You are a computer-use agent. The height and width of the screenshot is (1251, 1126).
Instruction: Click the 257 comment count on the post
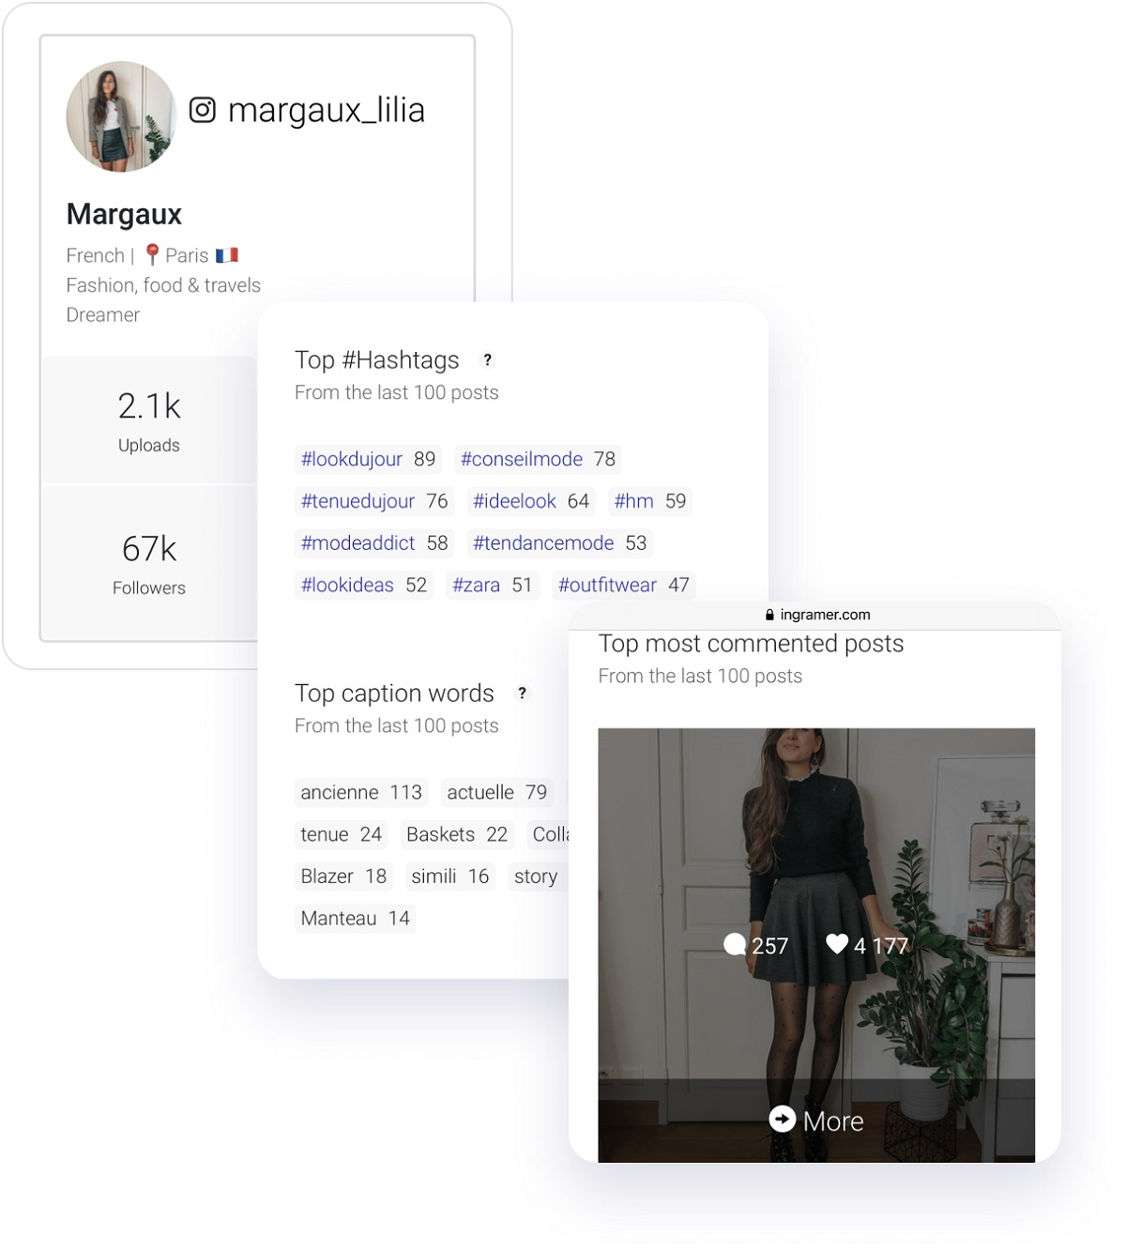tap(769, 946)
